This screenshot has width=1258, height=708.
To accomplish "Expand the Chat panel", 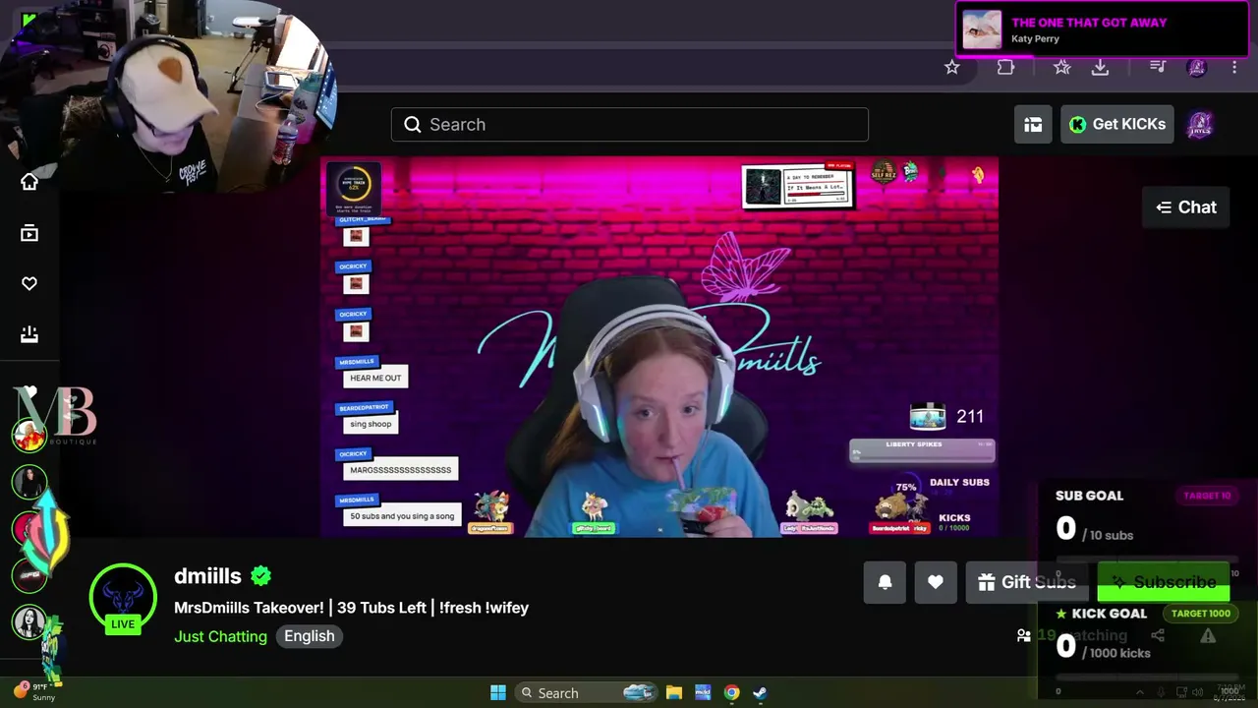I will coord(1186,207).
